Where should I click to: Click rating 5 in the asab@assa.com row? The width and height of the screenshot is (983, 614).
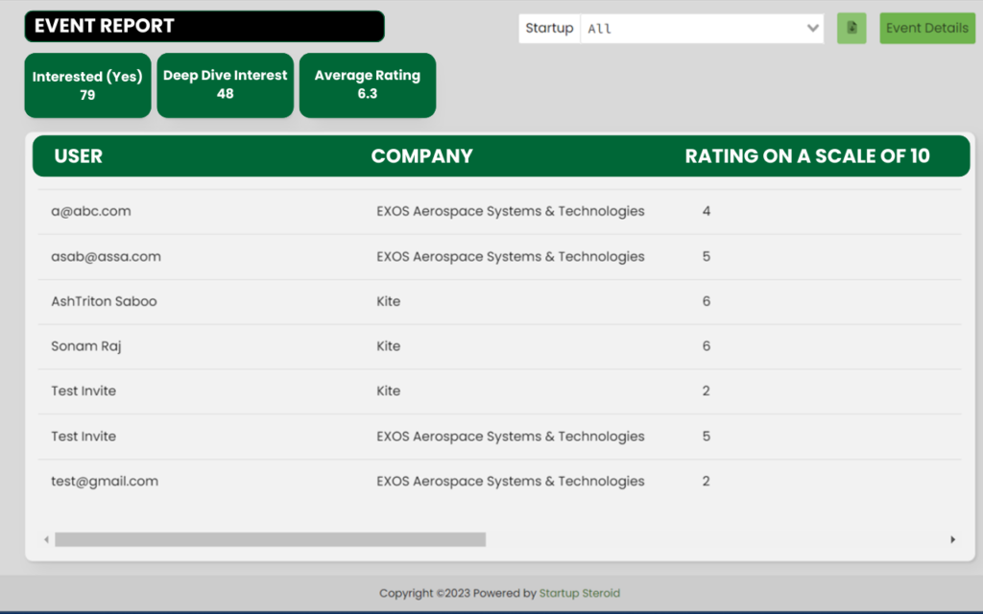(x=707, y=256)
